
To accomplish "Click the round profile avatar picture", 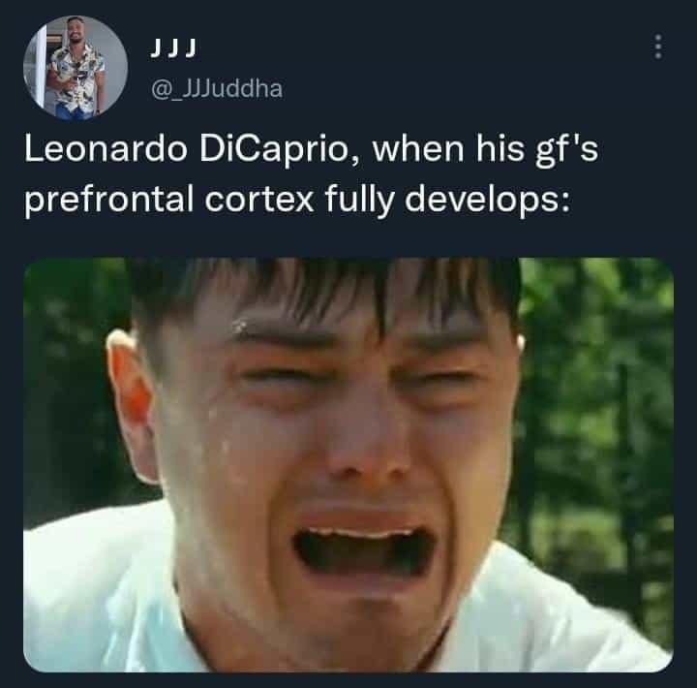I will (76, 68).
